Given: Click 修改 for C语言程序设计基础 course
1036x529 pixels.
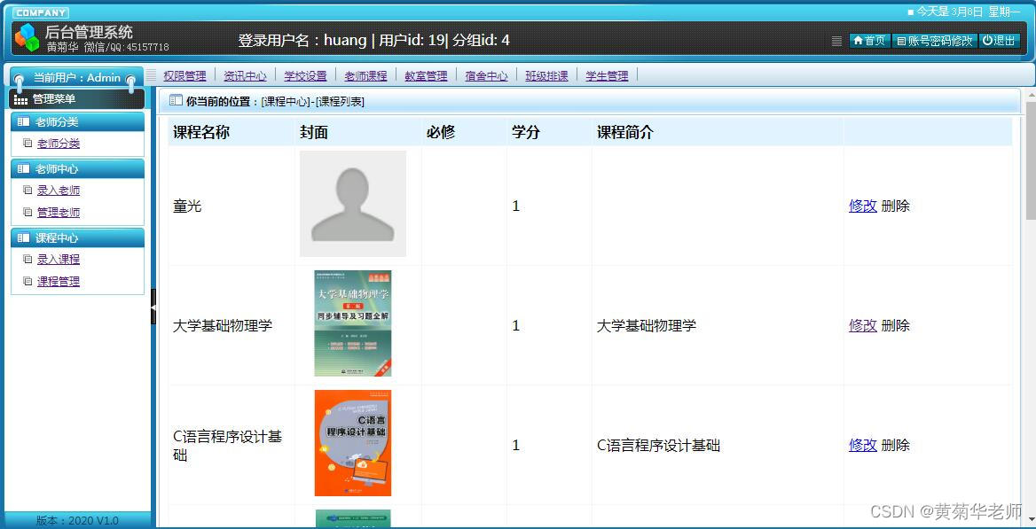Looking at the screenshot, I should click(x=862, y=445).
